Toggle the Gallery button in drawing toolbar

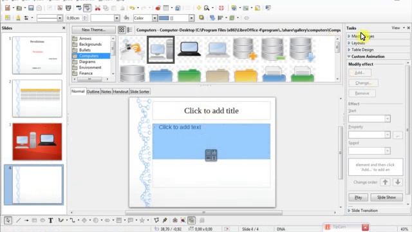pos(192,220)
